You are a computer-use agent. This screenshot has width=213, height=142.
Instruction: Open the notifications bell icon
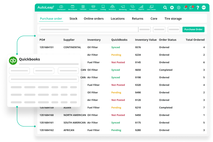(185, 8)
